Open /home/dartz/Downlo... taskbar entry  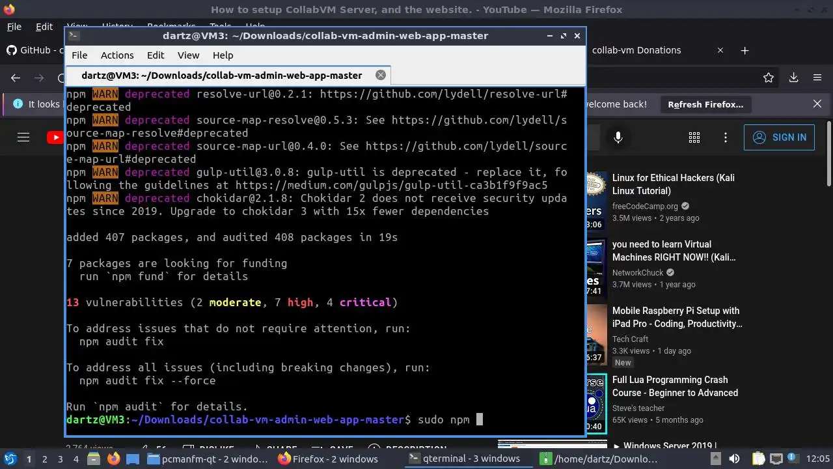point(599,459)
